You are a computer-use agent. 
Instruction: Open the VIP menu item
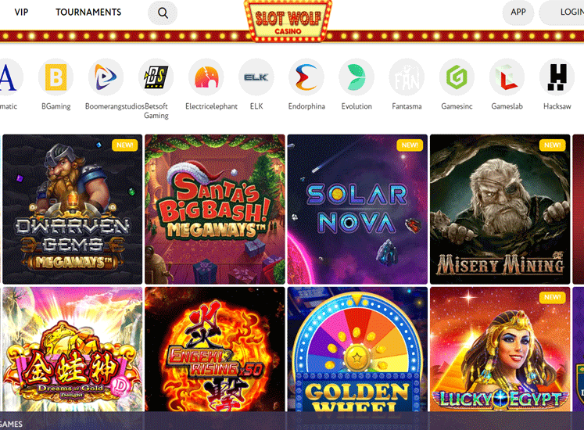21,13
